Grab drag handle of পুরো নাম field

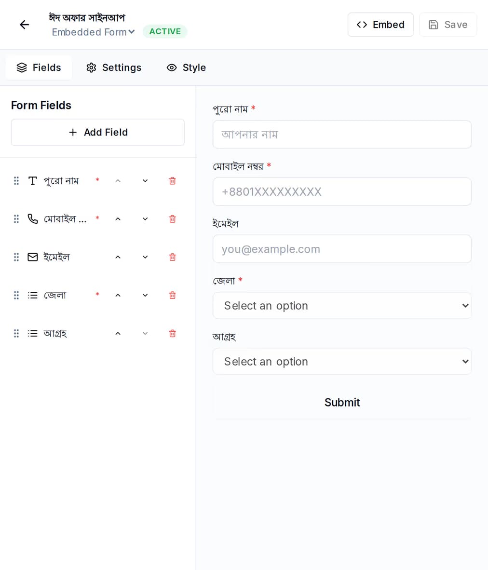tap(16, 181)
